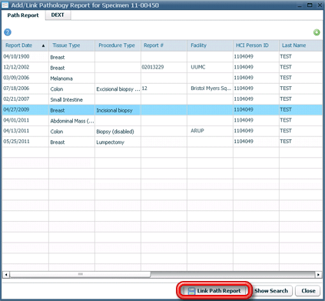
Task: Sort by Report # column header
Action: click(x=164, y=45)
